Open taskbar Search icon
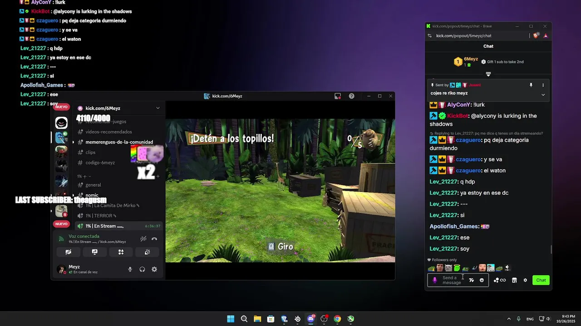 [x=244, y=319]
